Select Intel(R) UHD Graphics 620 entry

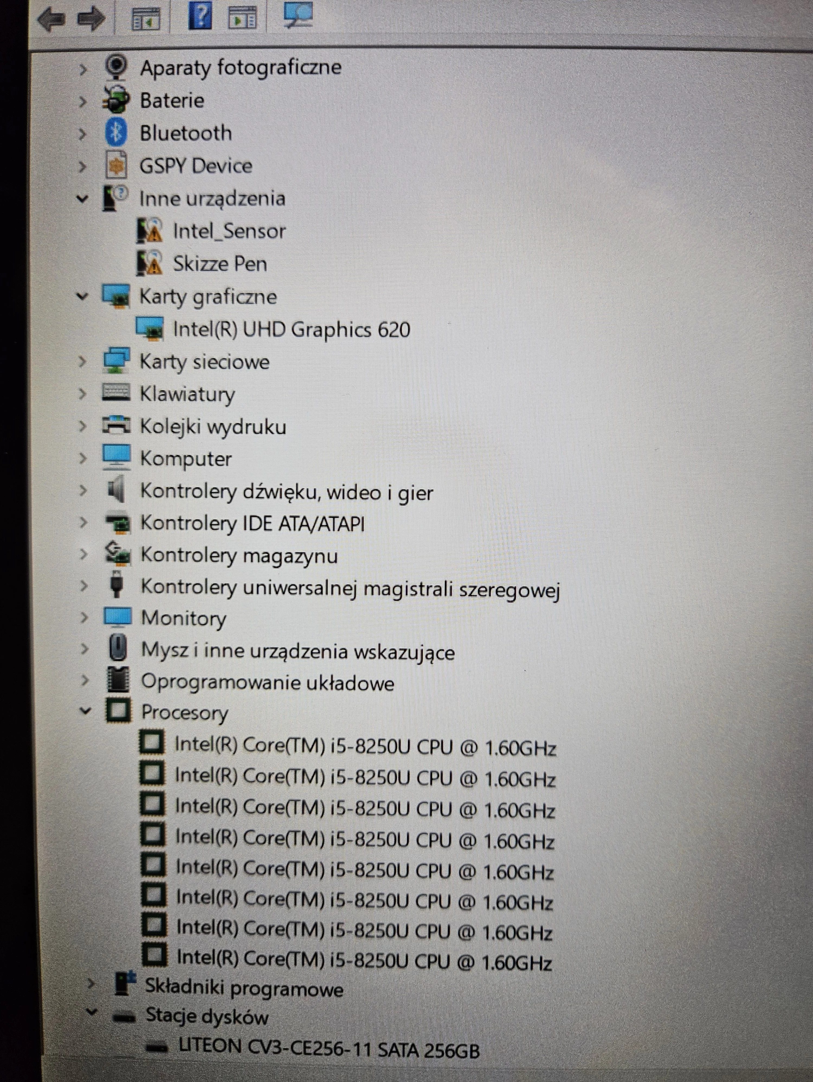pyautogui.click(x=292, y=329)
